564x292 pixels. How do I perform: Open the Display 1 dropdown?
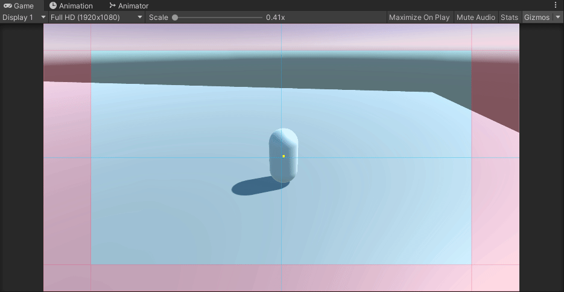pyautogui.click(x=24, y=17)
